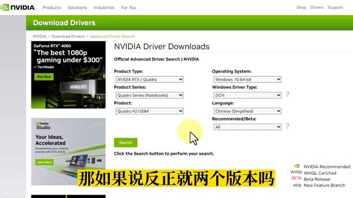The image size is (353, 198).
Task: Expand the Product Series dropdown
Action: 149,95
